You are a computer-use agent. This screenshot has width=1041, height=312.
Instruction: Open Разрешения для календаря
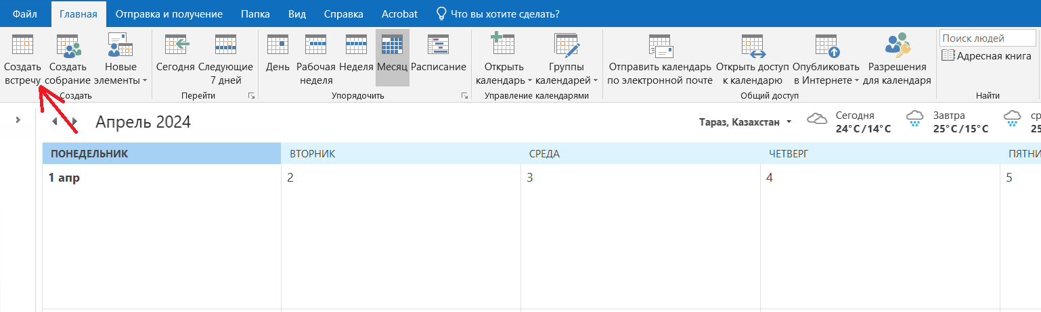tap(897, 46)
